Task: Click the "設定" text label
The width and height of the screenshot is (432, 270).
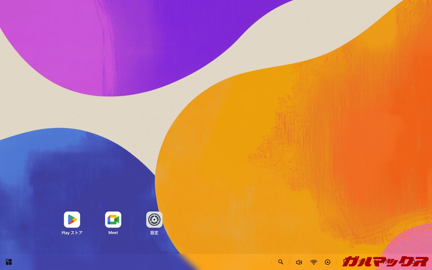Action: pyautogui.click(x=154, y=233)
